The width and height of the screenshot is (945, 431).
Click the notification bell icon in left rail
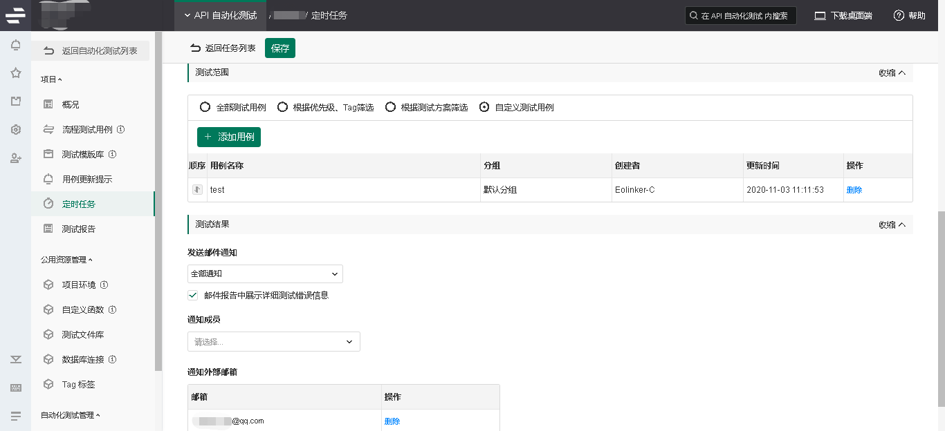(15, 46)
